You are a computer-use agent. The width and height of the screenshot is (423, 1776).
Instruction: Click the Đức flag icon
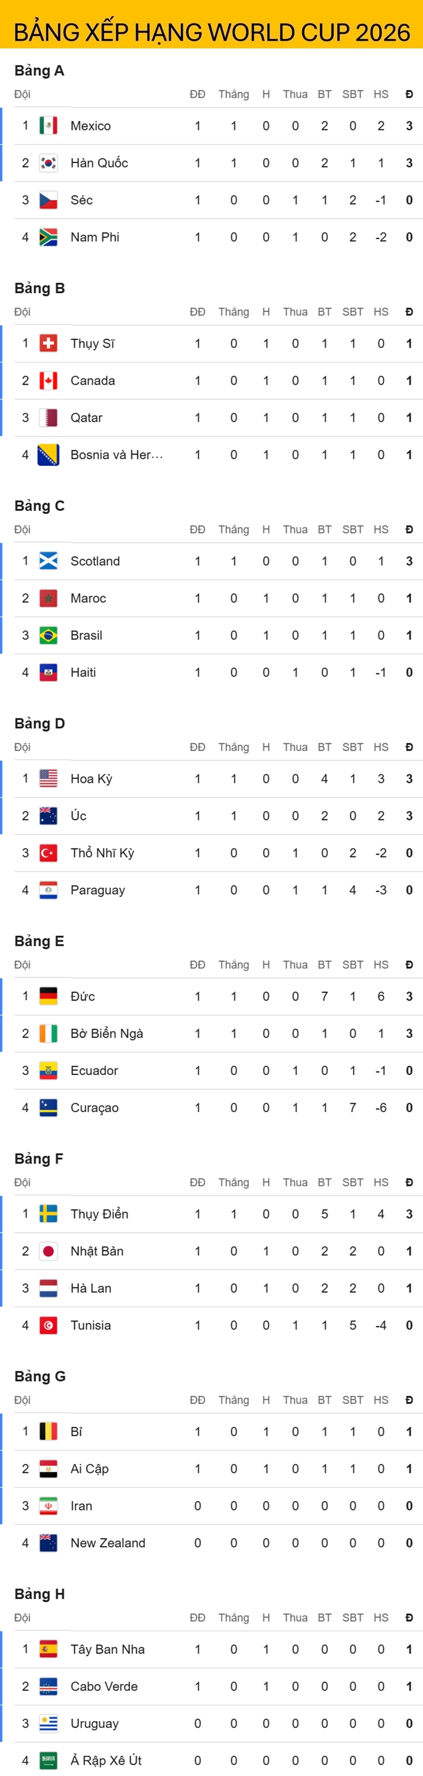[48, 997]
